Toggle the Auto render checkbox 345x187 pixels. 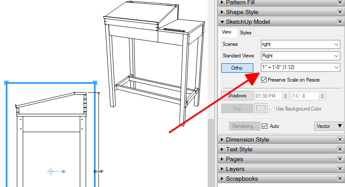pos(265,126)
